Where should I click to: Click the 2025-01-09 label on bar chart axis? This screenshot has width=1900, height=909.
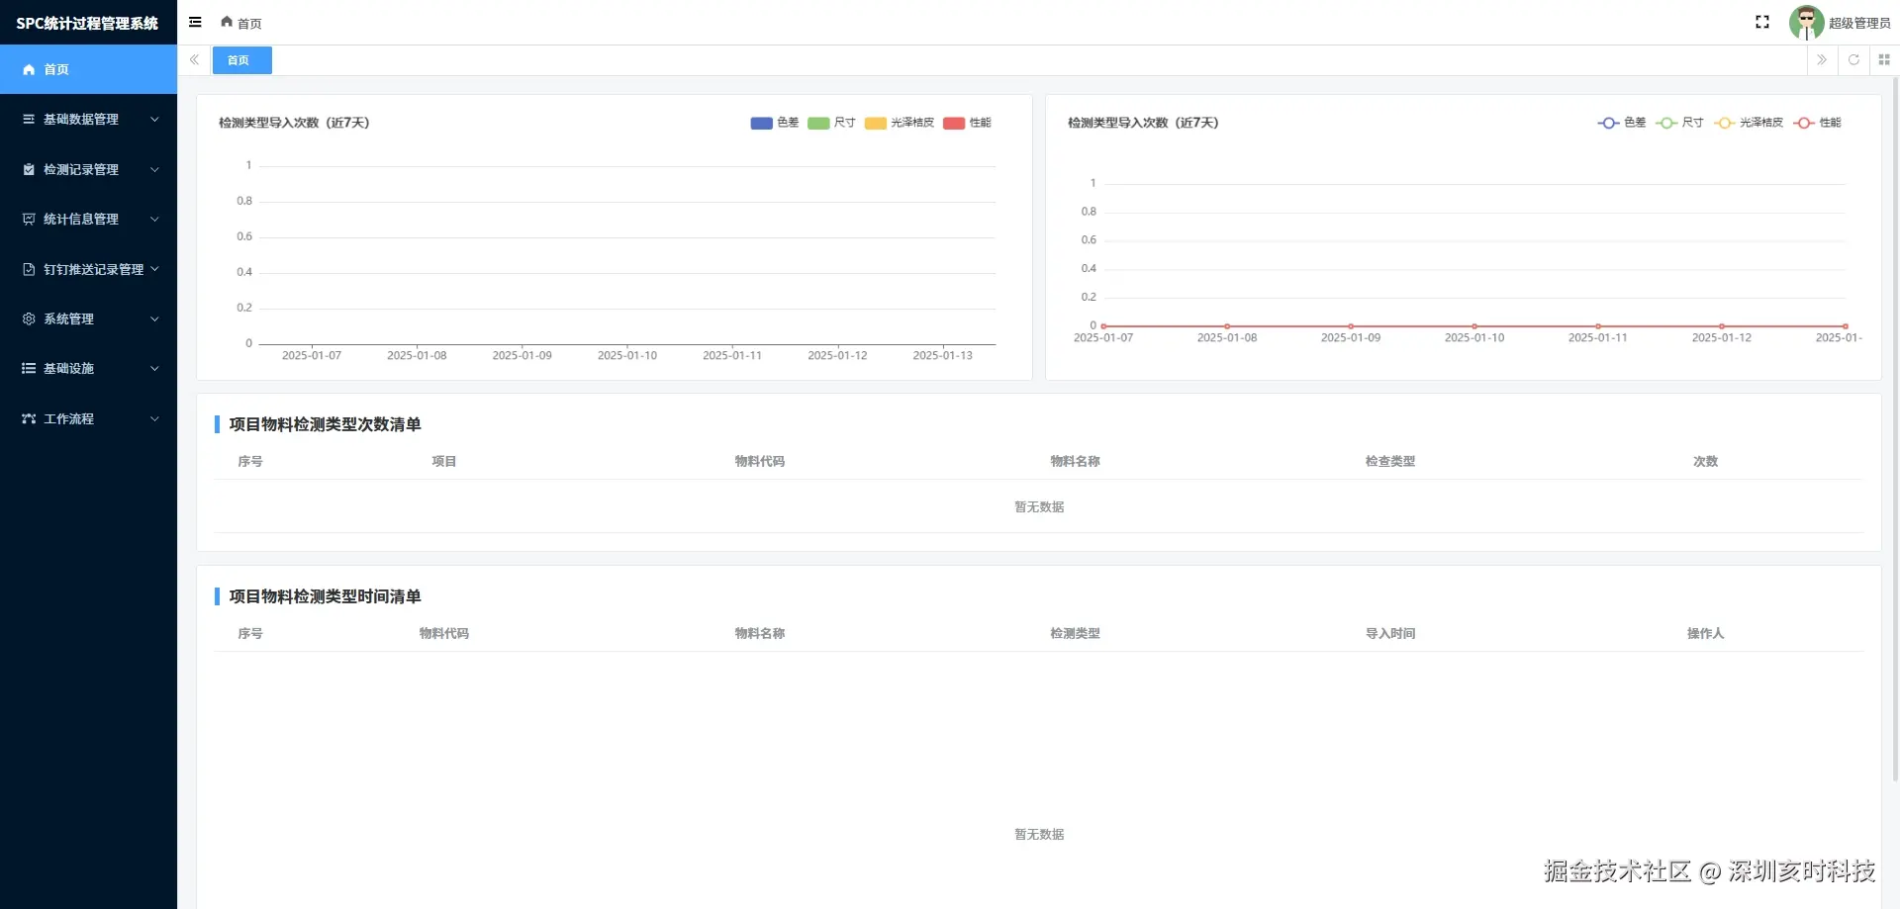pos(522,355)
